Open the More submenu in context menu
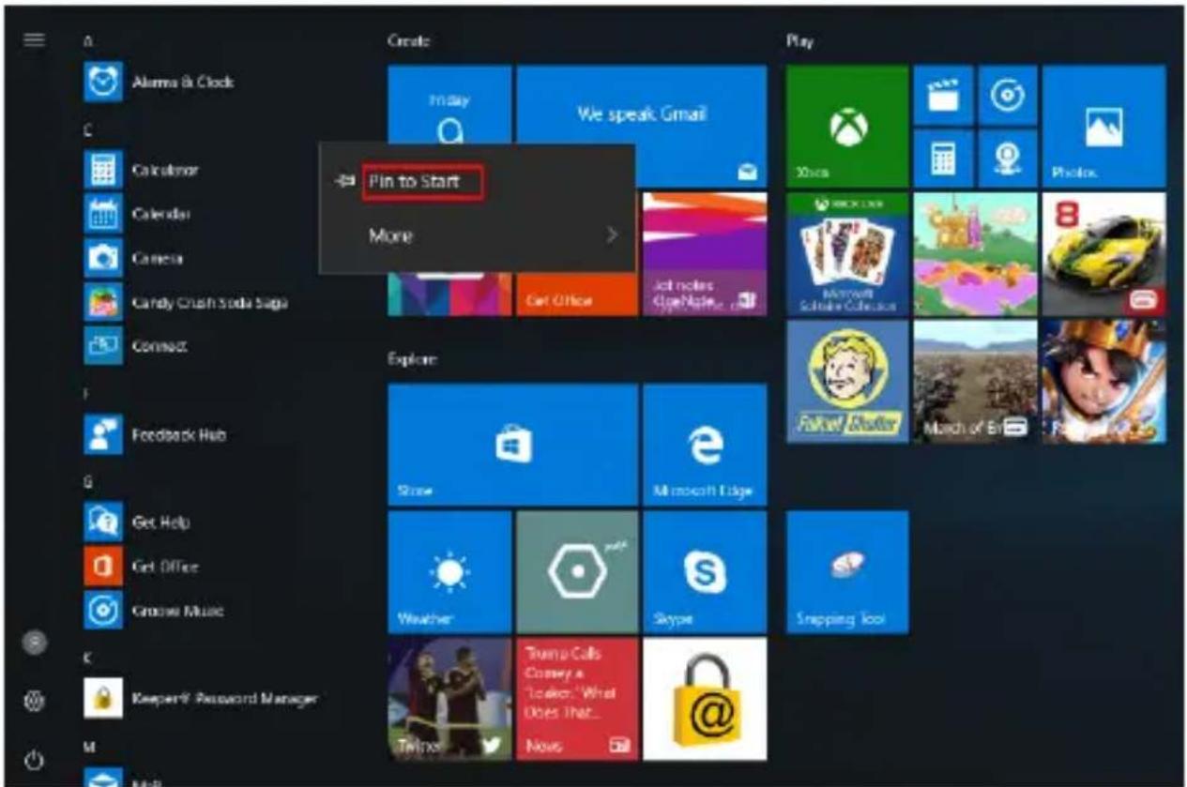 coord(477,235)
